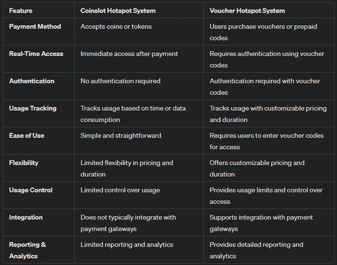337x265 pixels.
Task: Click the Usage Tracking row label
Action: (x=33, y=108)
